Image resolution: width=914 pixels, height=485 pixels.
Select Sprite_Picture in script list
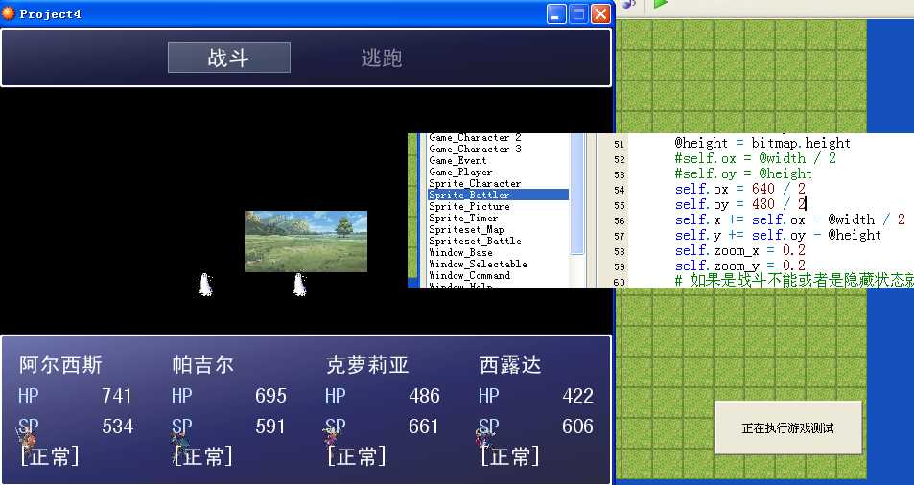click(469, 207)
